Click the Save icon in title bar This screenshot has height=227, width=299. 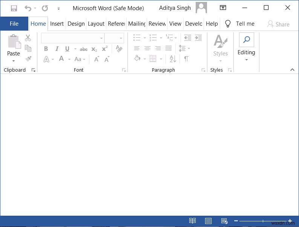(14, 8)
